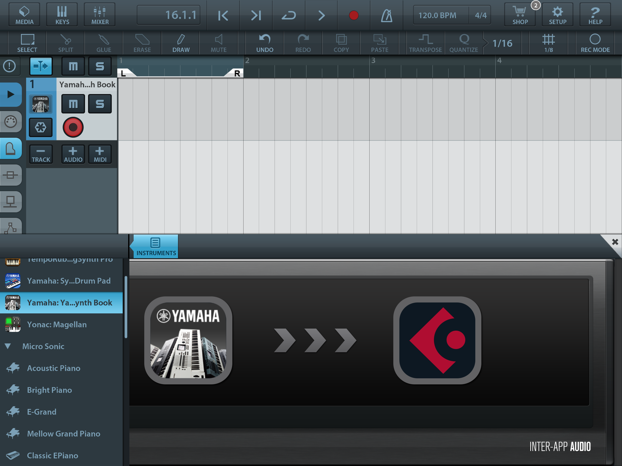
Task: Open the MIXER panel
Action: (x=100, y=15)
